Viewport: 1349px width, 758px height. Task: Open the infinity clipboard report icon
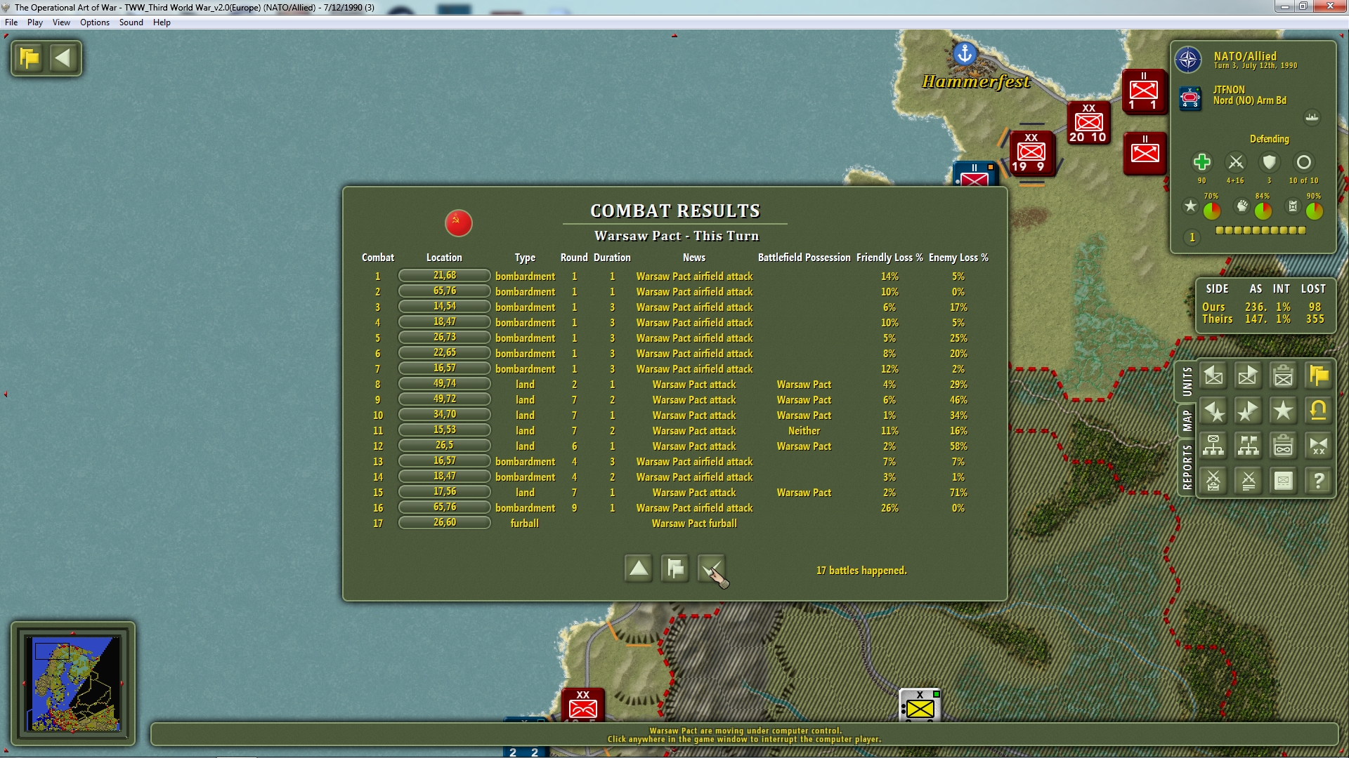pos(1284,446)
